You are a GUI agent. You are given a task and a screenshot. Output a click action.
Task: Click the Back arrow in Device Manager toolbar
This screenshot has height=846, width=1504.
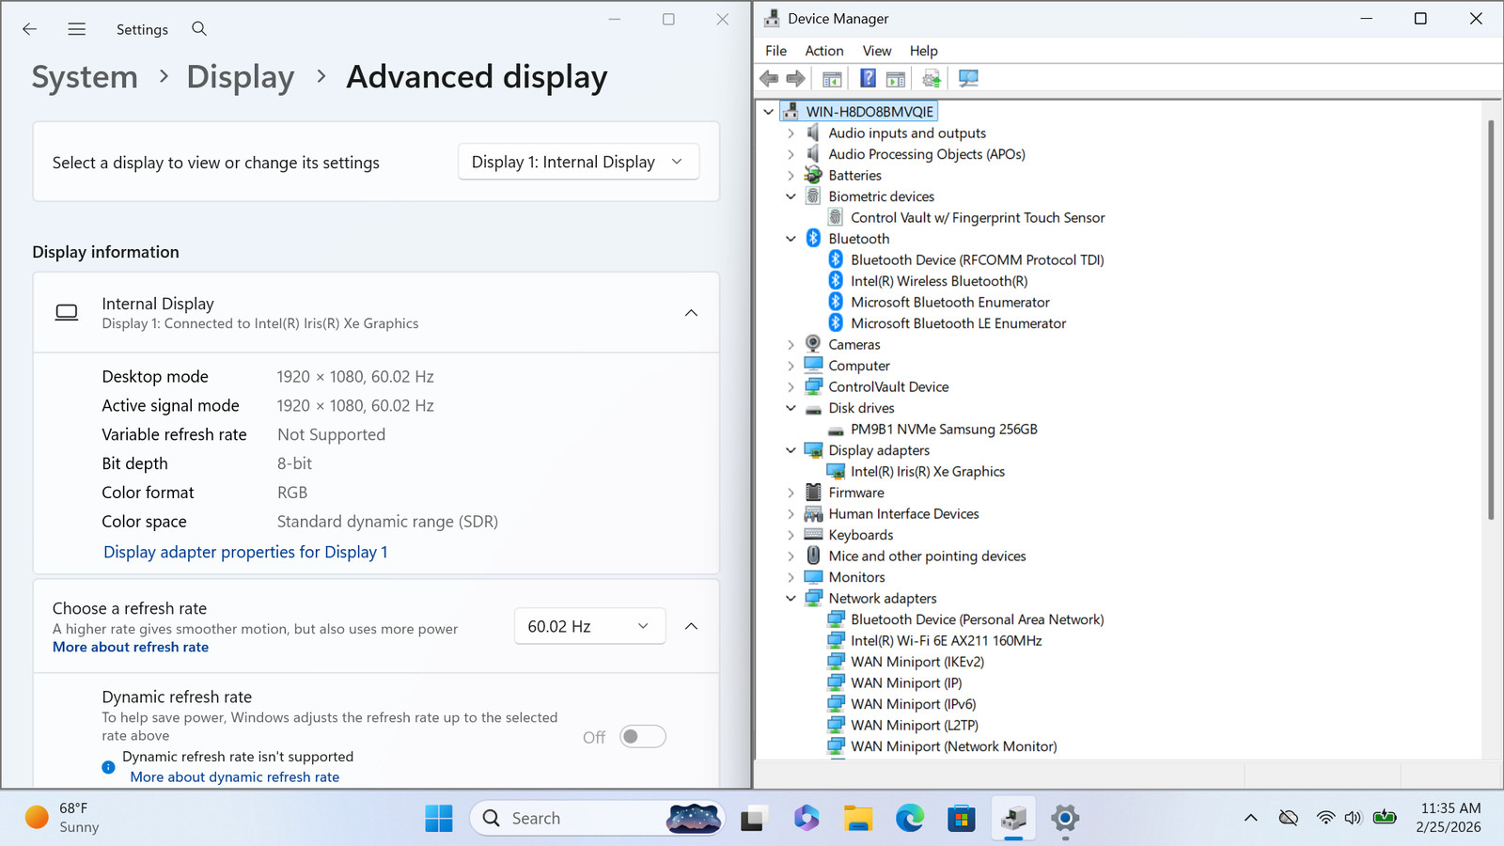769,79
